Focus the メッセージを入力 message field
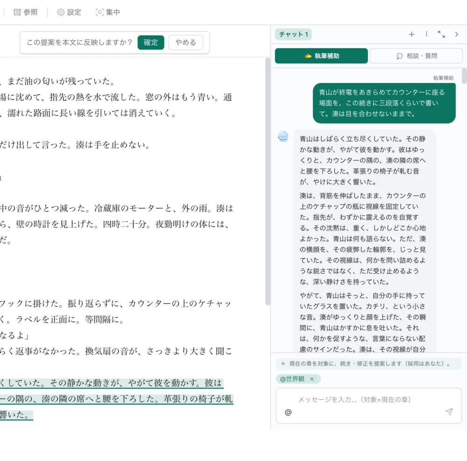This screenshot has height=461, width=467. pos(369,399)
